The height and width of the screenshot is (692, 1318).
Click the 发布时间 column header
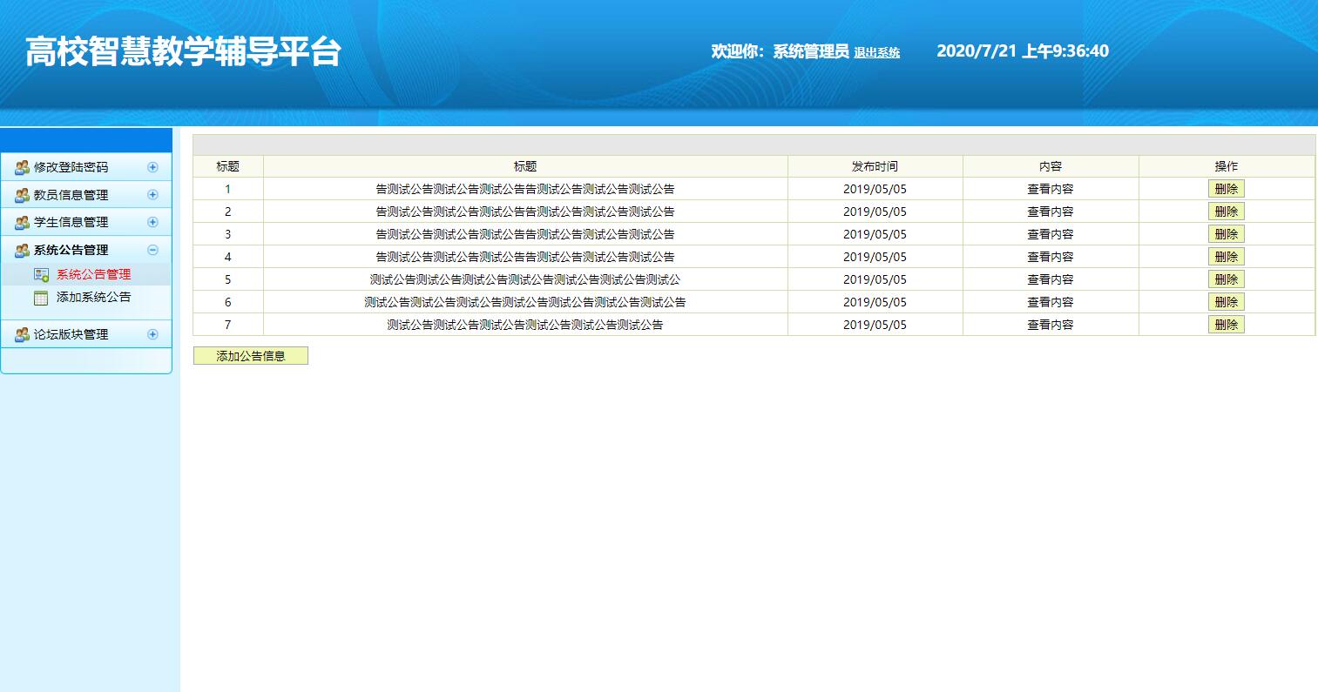(874, 165)
